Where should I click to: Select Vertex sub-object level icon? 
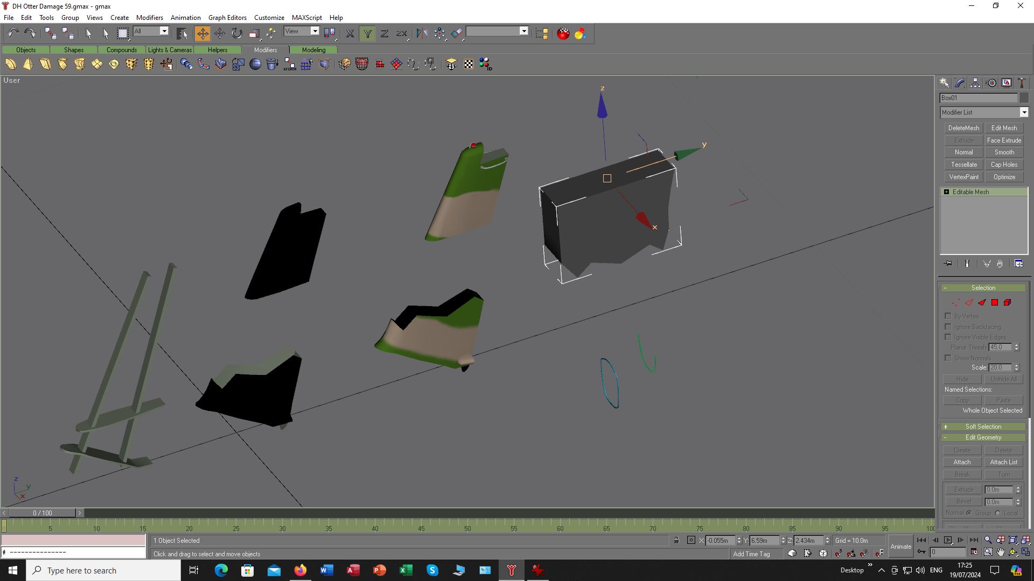pyautogui.click(x=955, y=302)
